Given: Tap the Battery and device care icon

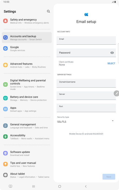Looking at the screenshot, I should click(x=5, y=98).
